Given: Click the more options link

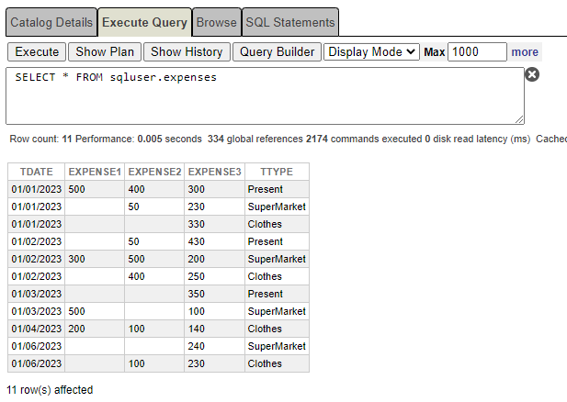Looking at the screenshot, I should [525, 52].
